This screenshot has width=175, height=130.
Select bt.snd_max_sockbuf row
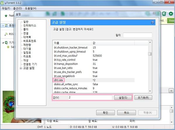pyautogui.click(x=93, y=56)
